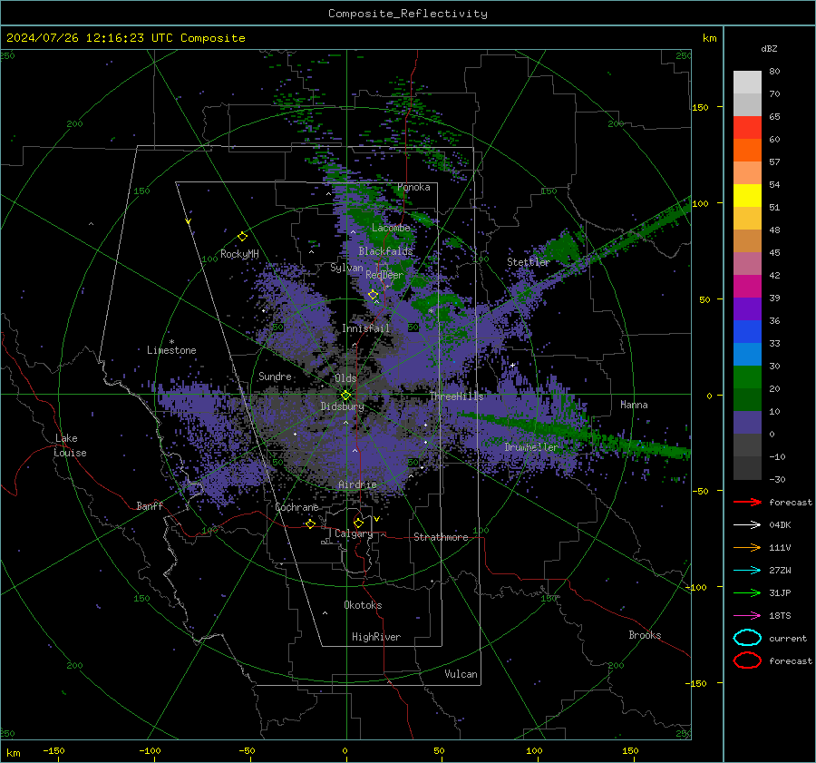The height and width of the screenshot is (763, 816).
Task: Pick the orange swatch between 60 and 57
Action: pyautogui.click(x=747, y=151)
